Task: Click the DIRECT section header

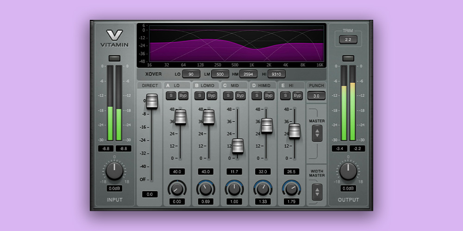Action: 150,85
